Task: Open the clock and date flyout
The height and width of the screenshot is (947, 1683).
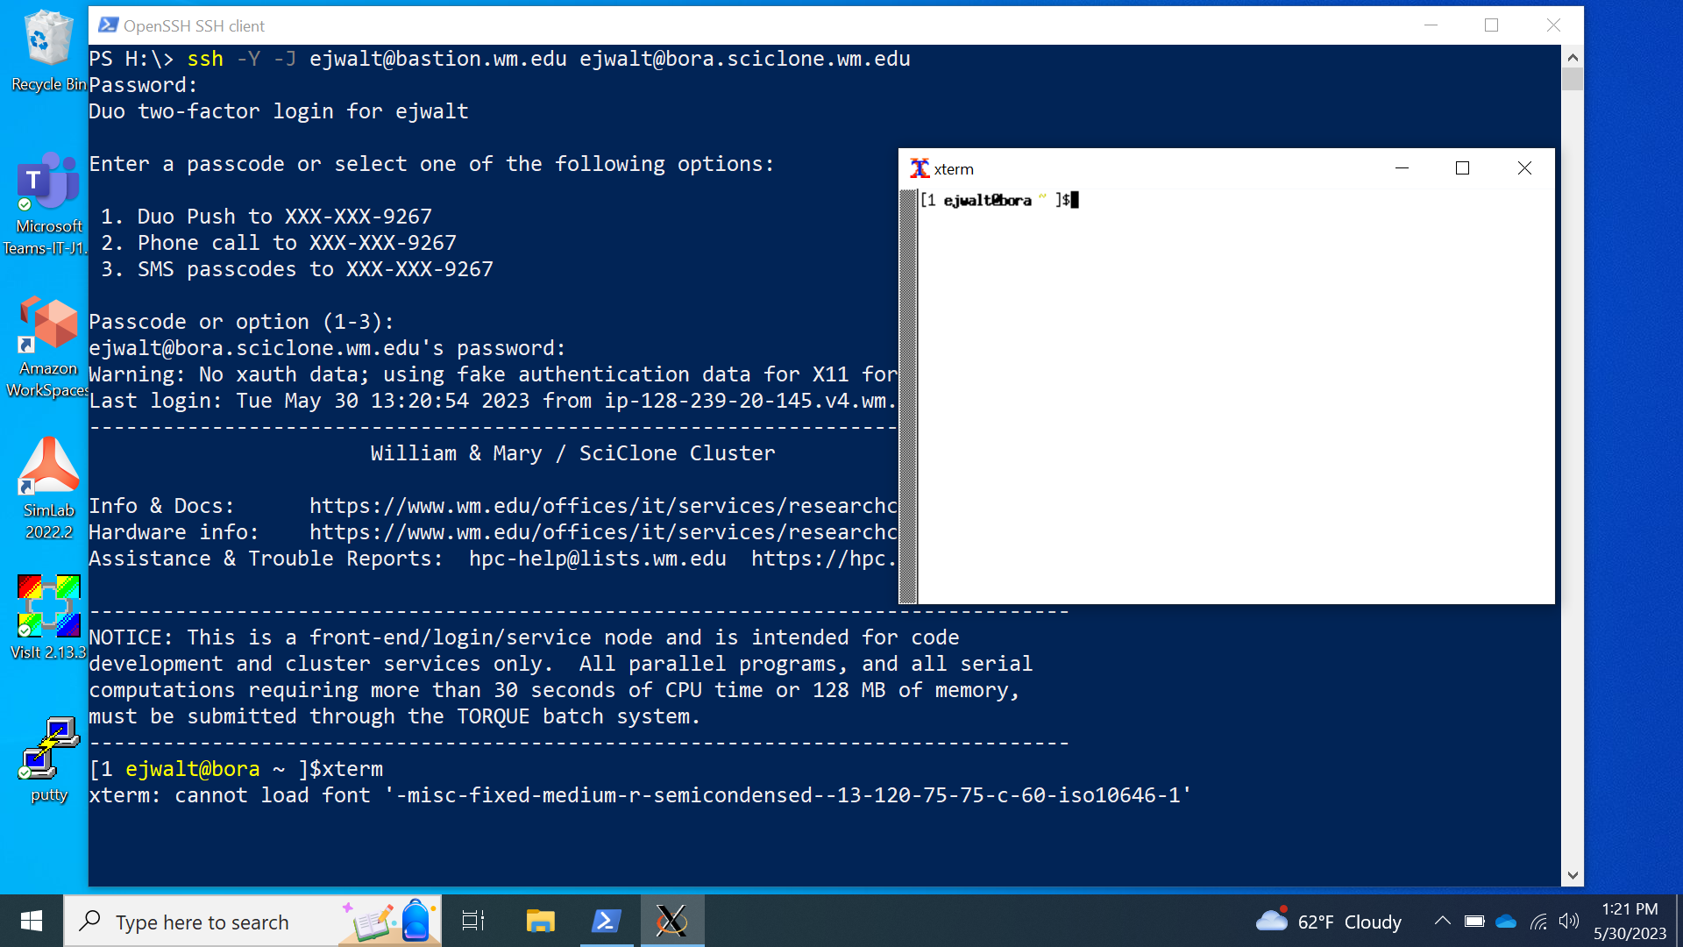Action: [1630, 921]
